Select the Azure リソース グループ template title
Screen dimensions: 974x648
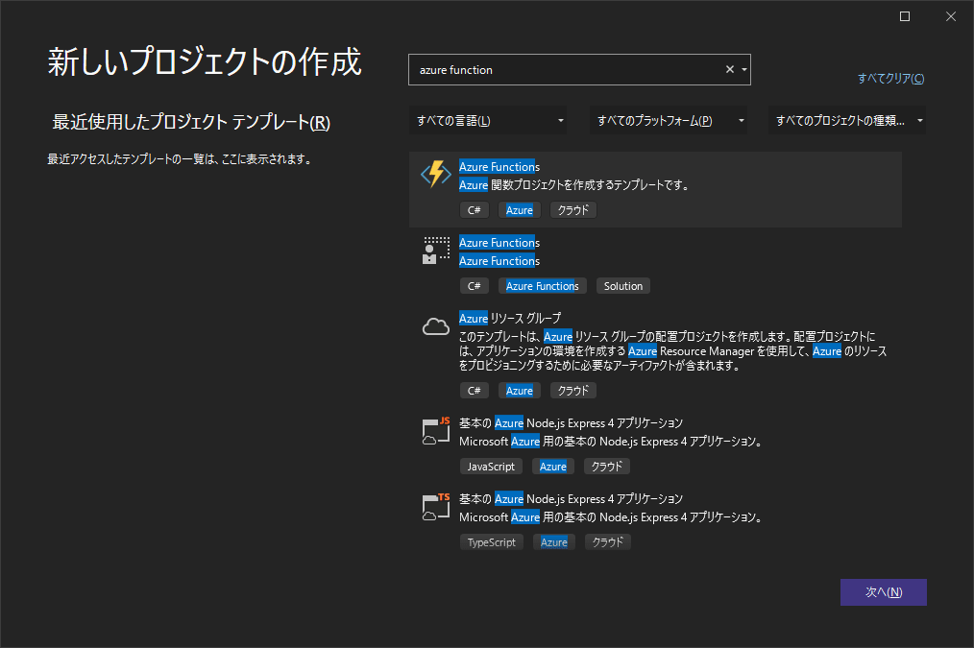click(510, 319)
